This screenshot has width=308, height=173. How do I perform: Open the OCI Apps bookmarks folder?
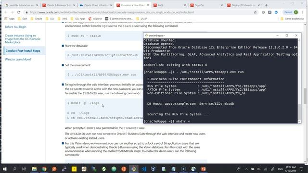coord(78,19)
